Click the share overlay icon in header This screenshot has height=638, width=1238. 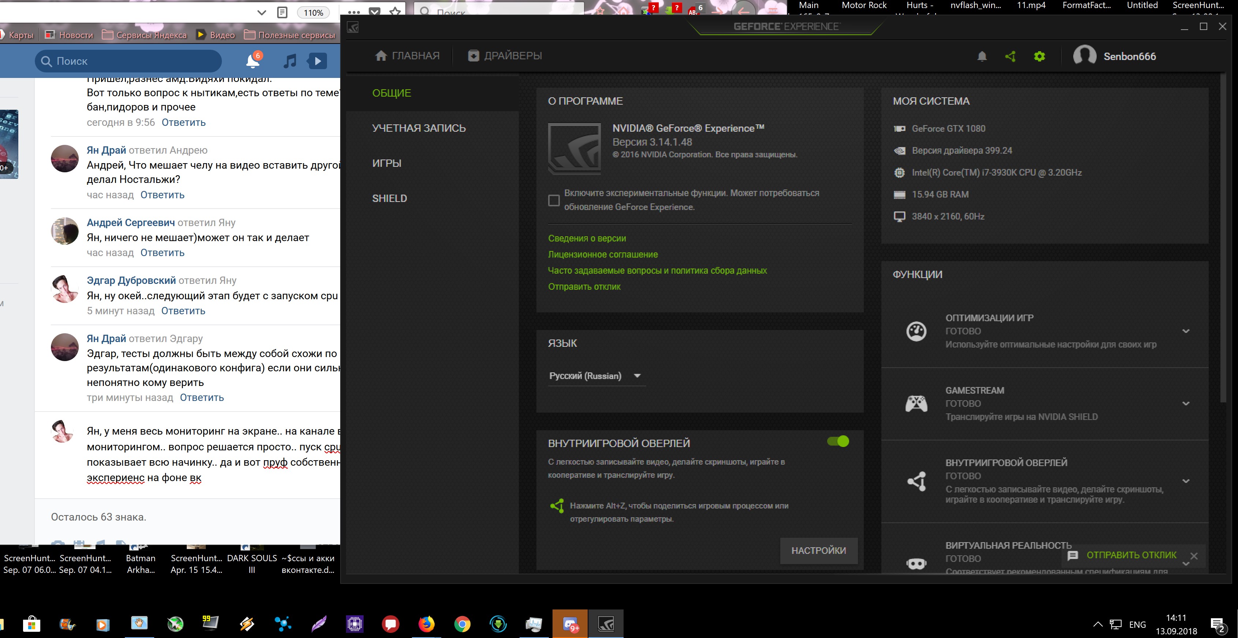tap(1010, 57)
